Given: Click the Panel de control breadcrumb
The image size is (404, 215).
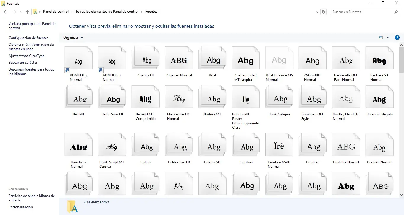Looking at the screenshot, I should [56, 12].
